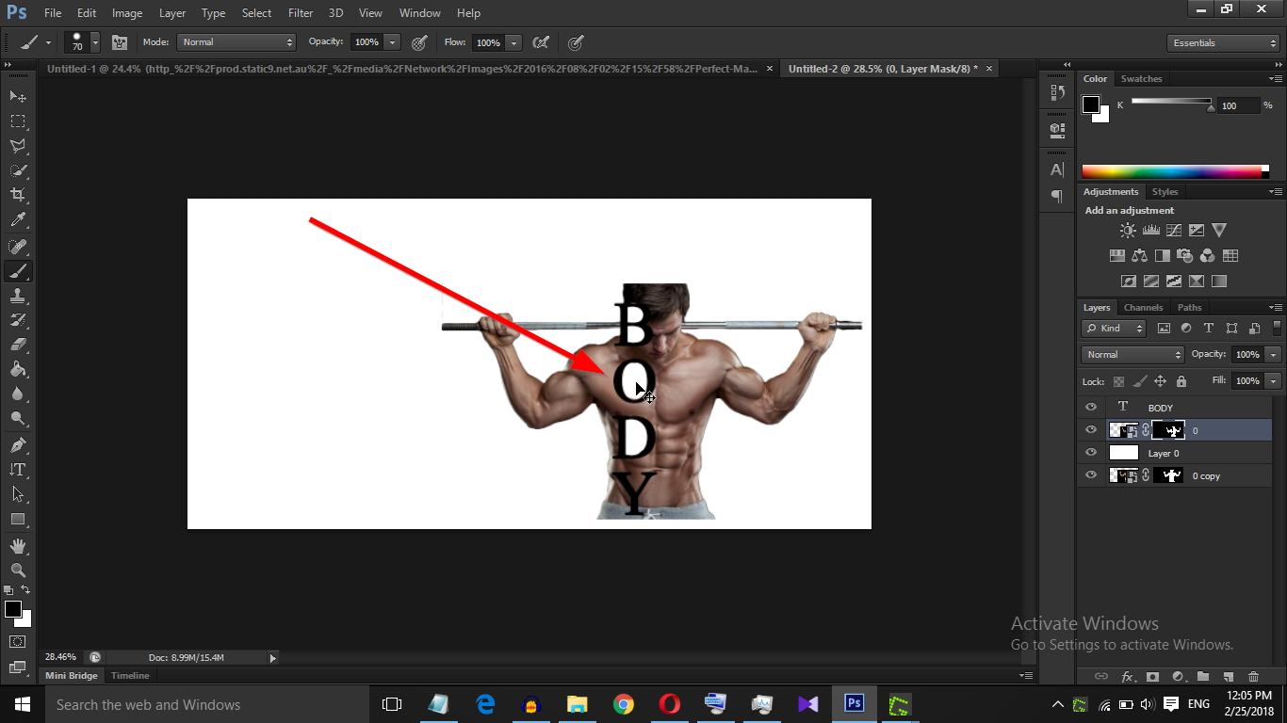Screen dimensions: 1287x723
Task: Select the Zoom tool
Action: tap(17, 570)
